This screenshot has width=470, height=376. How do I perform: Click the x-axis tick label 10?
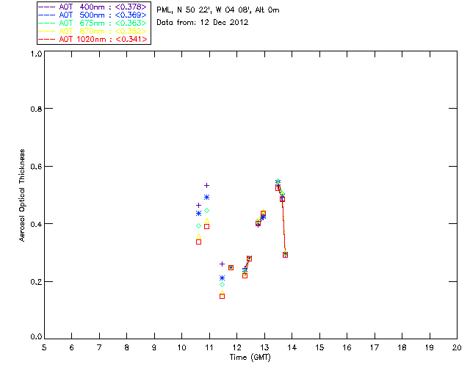pos(181,347)
